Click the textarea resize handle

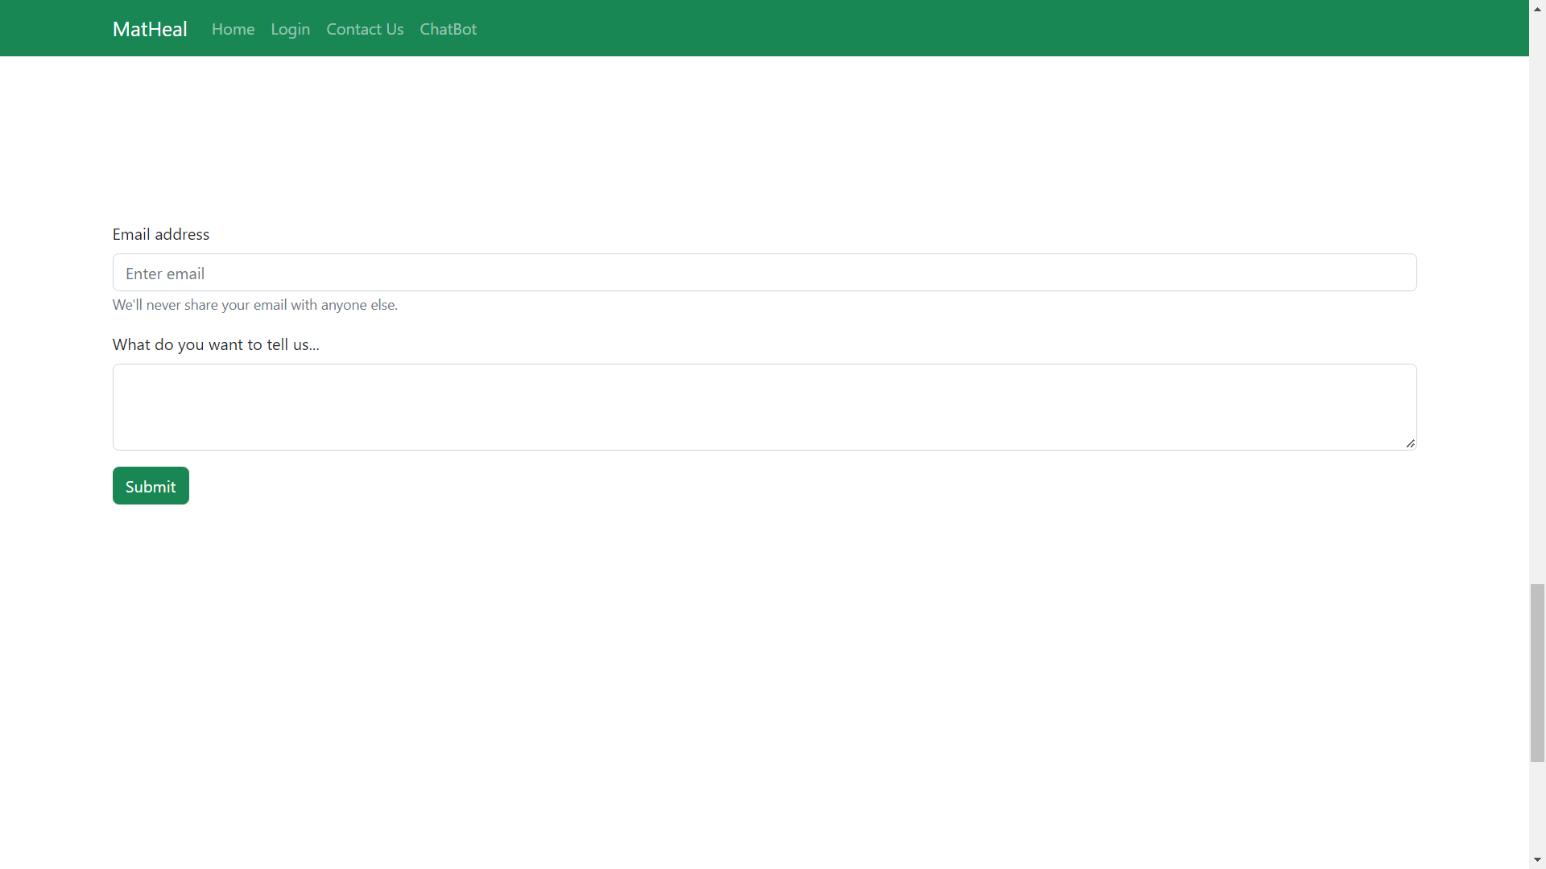[1410, 443]
